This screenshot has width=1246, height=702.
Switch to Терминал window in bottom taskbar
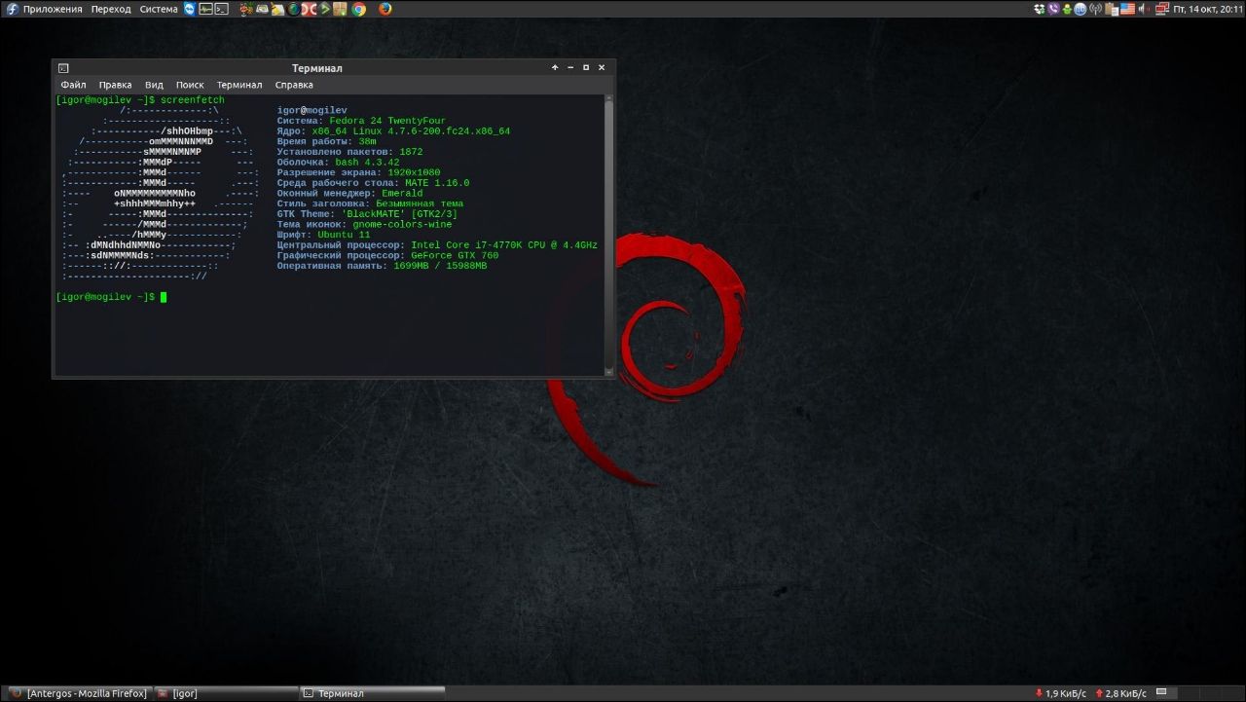click(374, 693)
